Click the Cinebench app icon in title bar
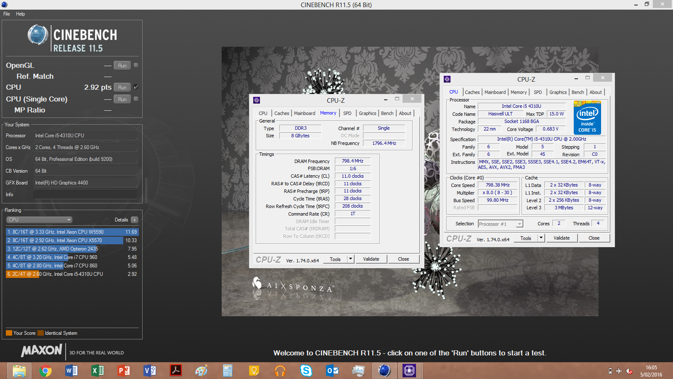 click(x=4, y=5)
